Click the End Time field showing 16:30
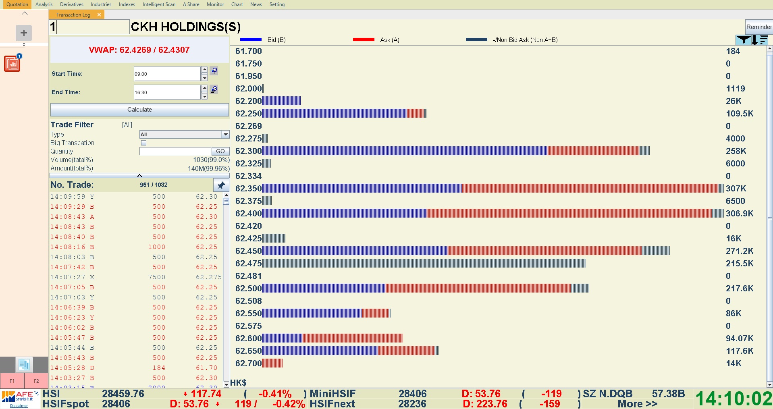The image size is (773, 409). (167, 92)
